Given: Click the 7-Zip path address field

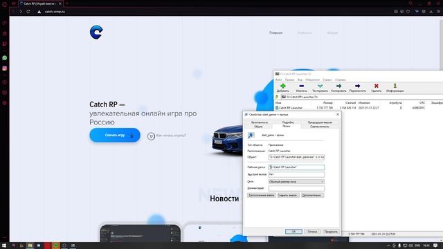Looking at the screenshot, I should pyautogui.click(x=361, y=97).
